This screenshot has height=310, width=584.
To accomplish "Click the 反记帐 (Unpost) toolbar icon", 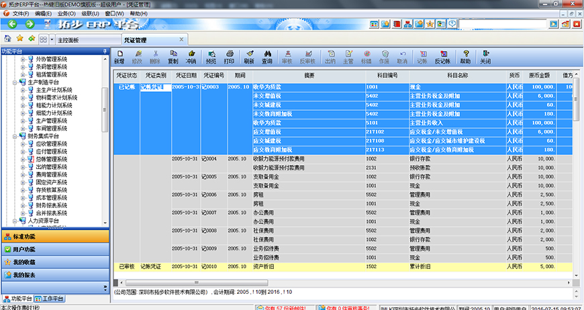I will tap(442, 56).
